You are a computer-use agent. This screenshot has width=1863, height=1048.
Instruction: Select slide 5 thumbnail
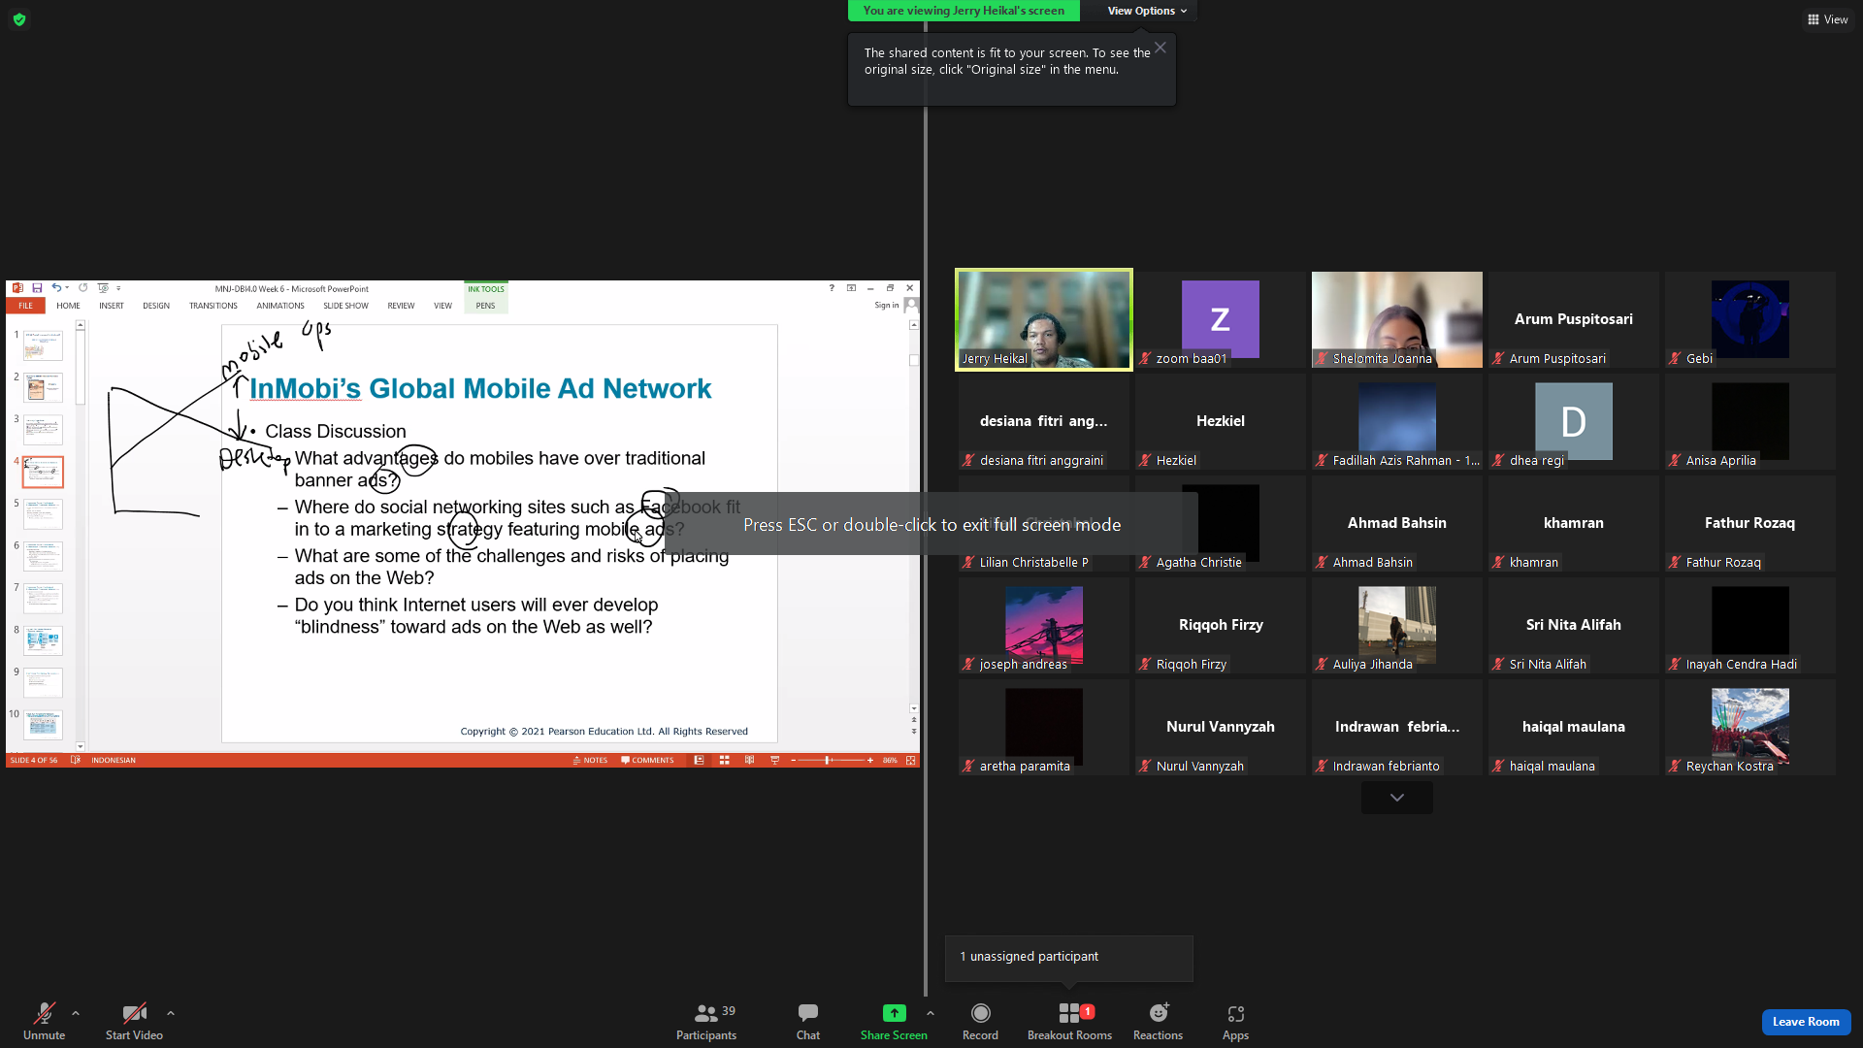[x=43, y=514]
